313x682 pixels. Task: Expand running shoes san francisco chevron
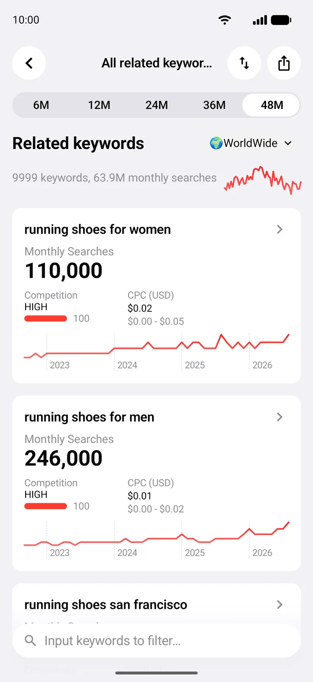[x=280, y=605]
